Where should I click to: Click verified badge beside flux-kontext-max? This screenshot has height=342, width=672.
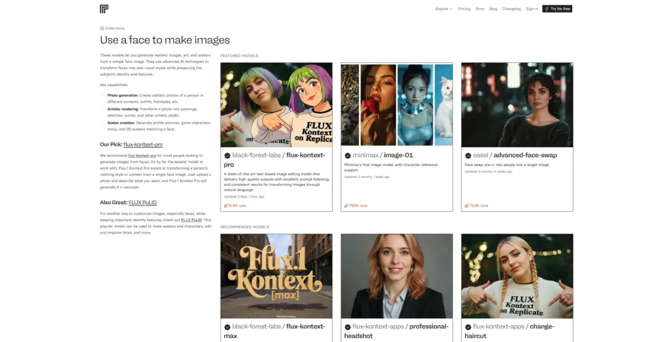click(227, 327)
